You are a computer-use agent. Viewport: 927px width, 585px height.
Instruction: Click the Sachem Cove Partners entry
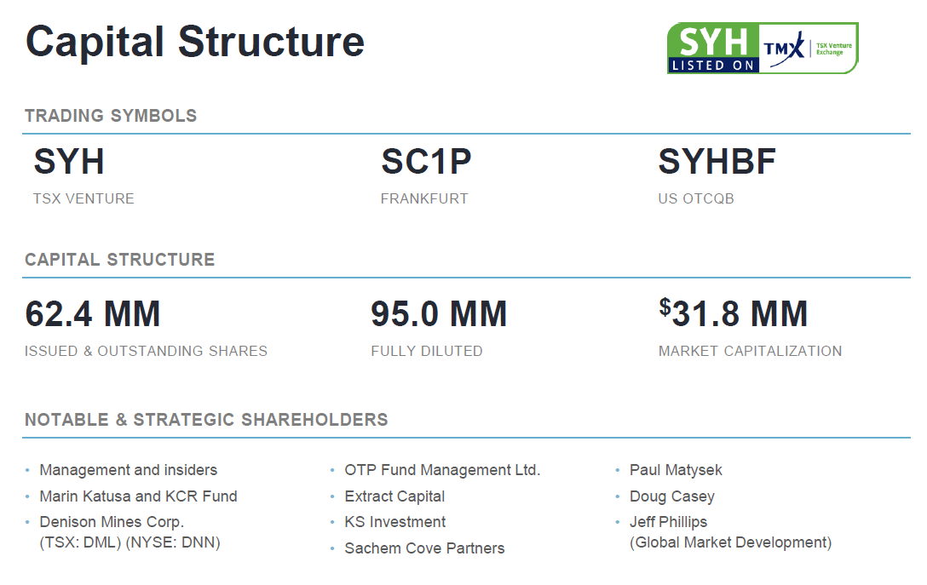(424, 548)
